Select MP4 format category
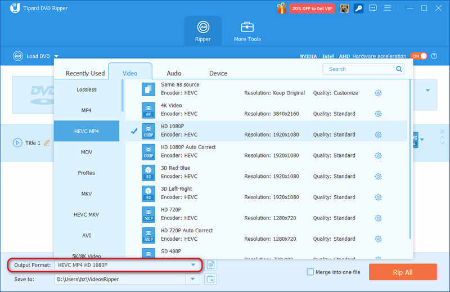This screenshot has height=292, width=450. coord(87,110)
